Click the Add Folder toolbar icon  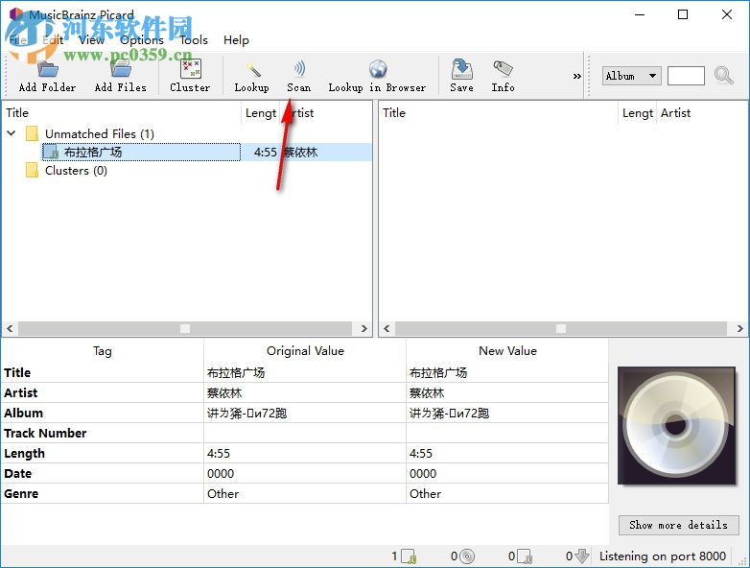(x=48, y=69)
